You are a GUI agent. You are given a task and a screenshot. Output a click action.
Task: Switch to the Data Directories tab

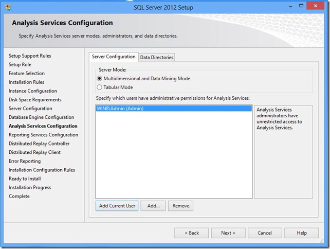tap(157, 57)
